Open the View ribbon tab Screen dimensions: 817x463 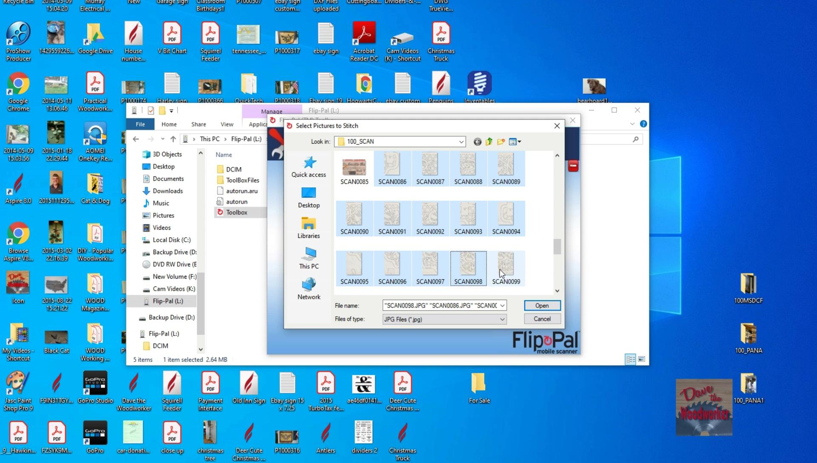(226, 124)
